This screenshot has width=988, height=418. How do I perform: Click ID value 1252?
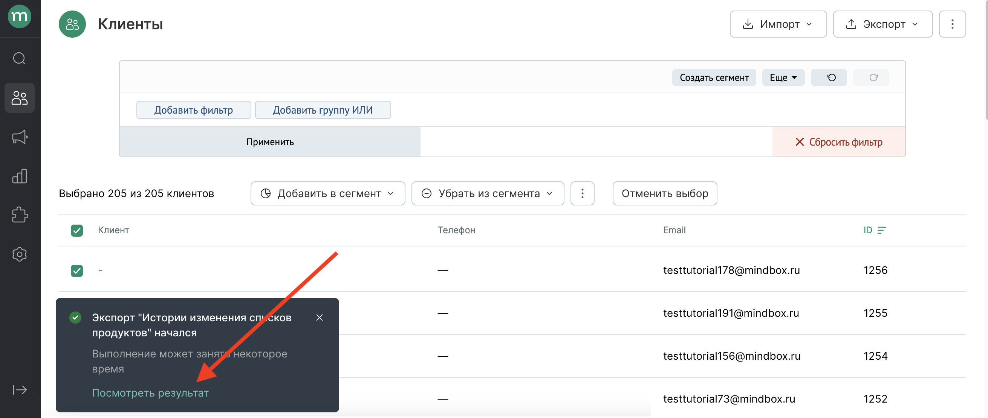coord(875,399)
